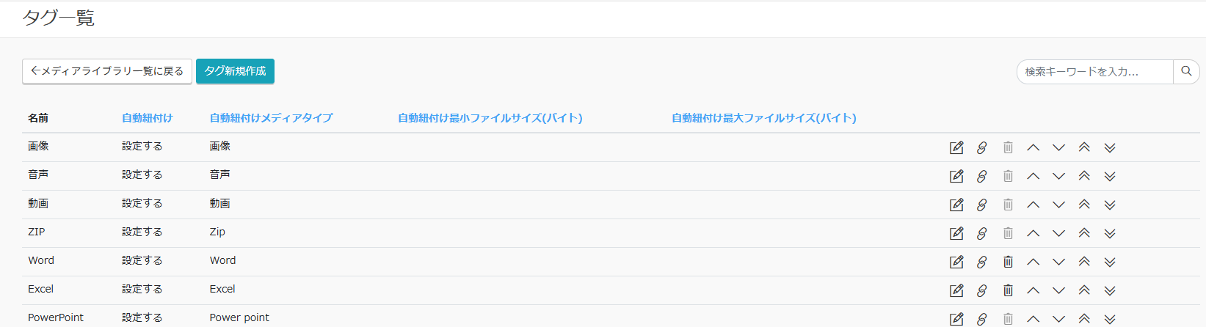
Task: Sort by 自動紐付け最大ファイルサイズ(バイト) header
Action: click(x=763, y=118)
